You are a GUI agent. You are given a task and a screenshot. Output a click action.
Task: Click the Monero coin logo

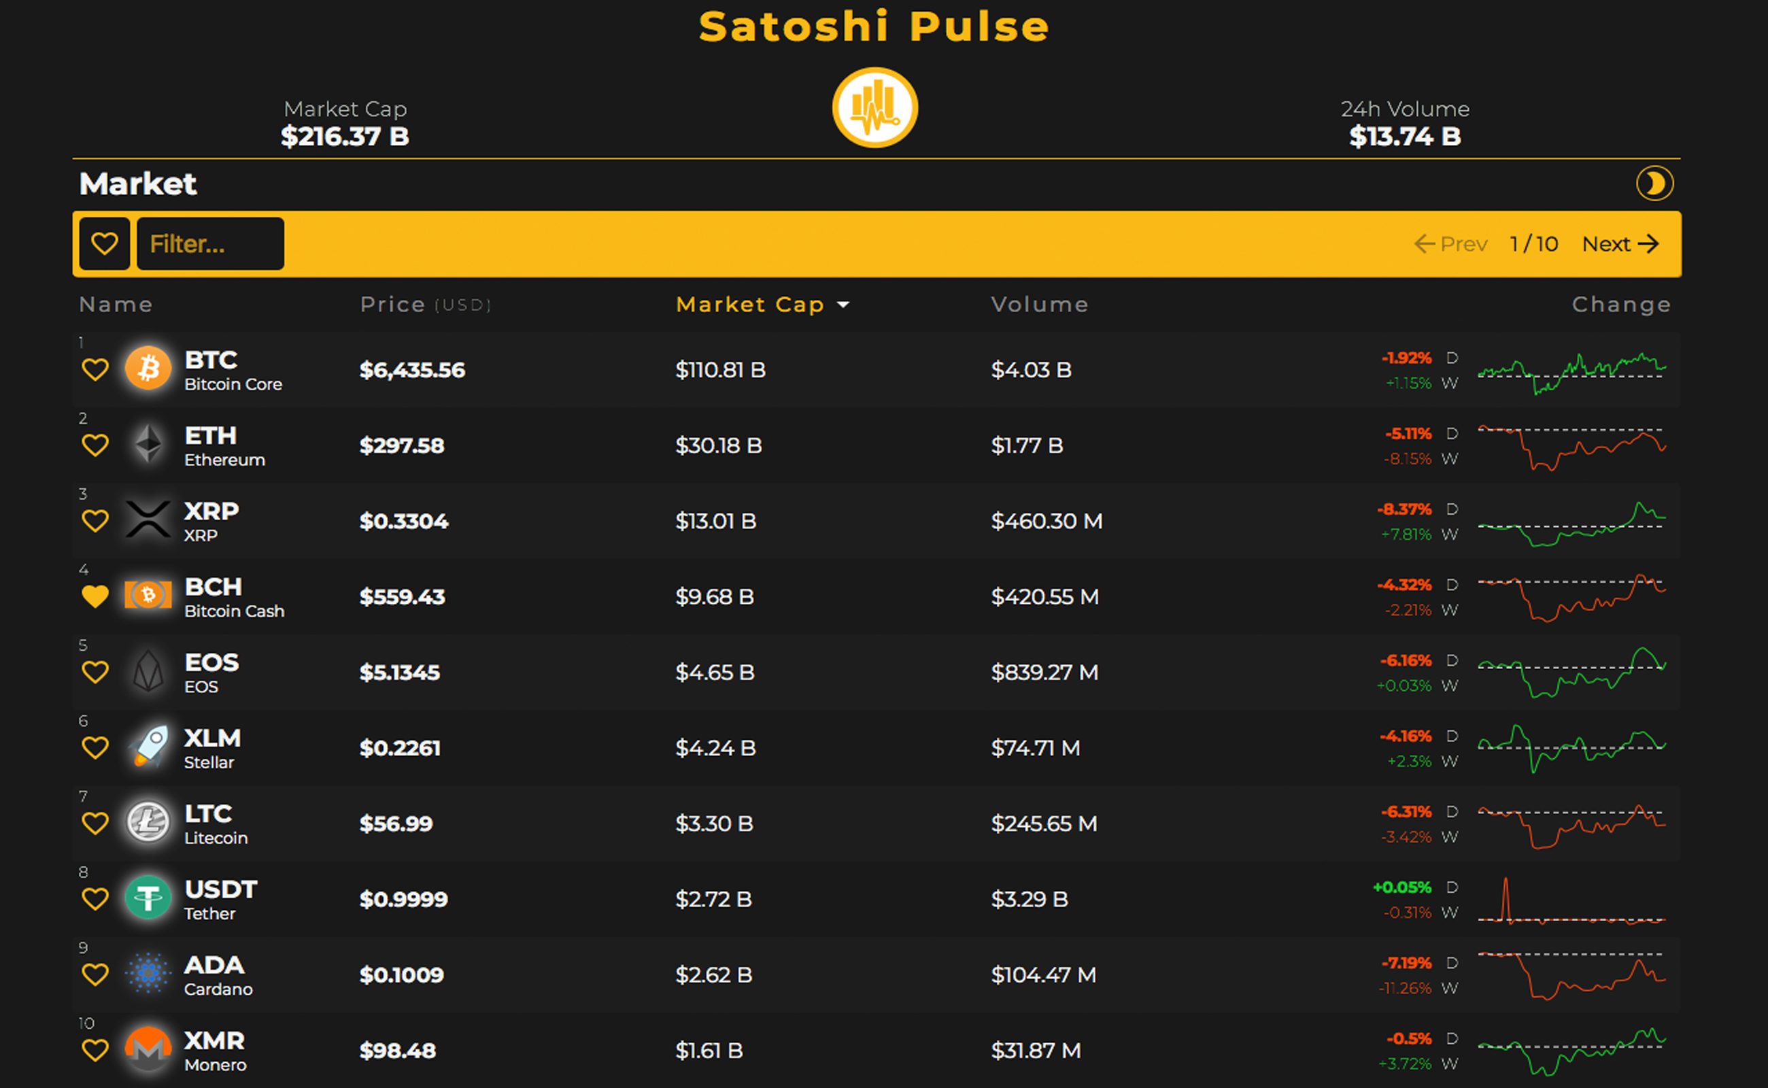(148, 1049)
